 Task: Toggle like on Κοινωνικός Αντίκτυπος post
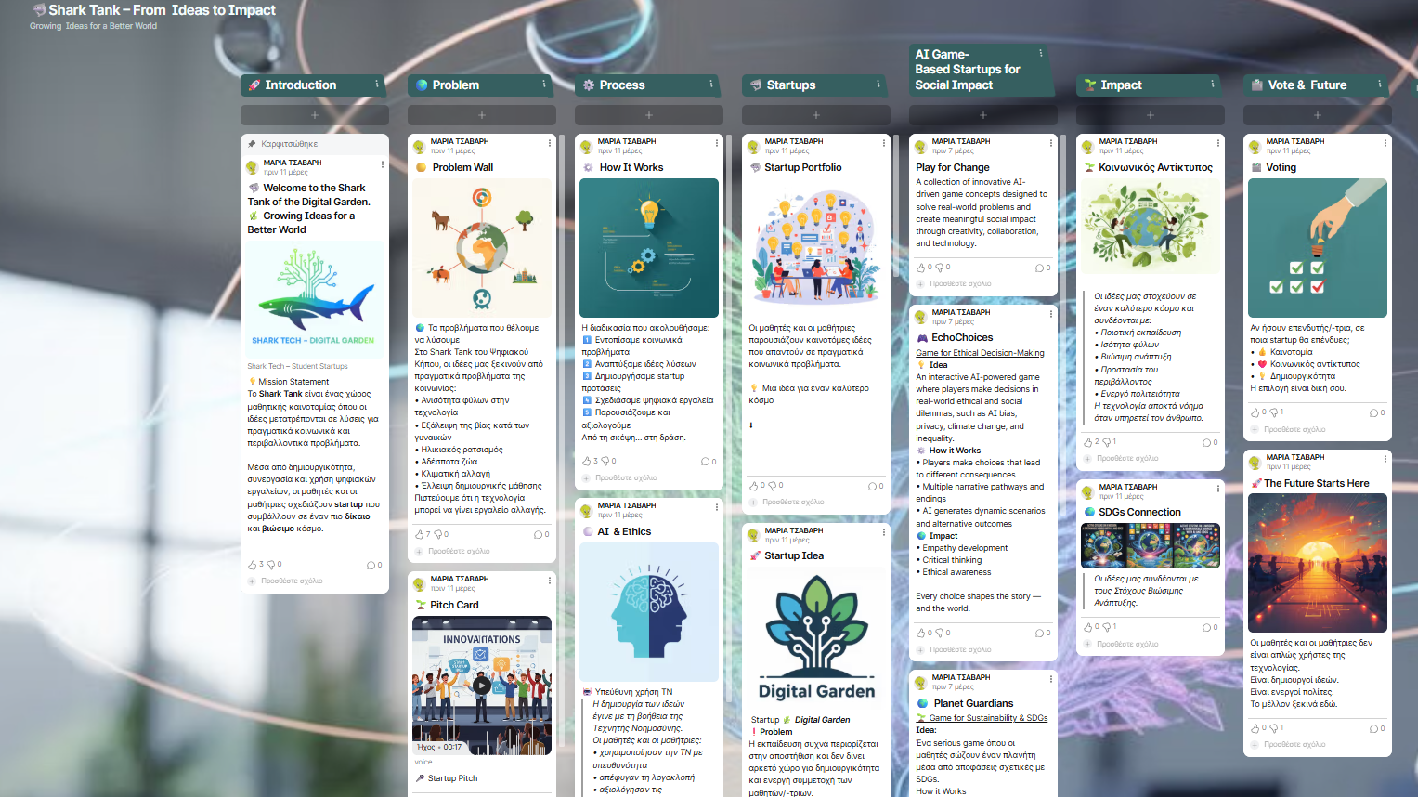(1087, 442)
